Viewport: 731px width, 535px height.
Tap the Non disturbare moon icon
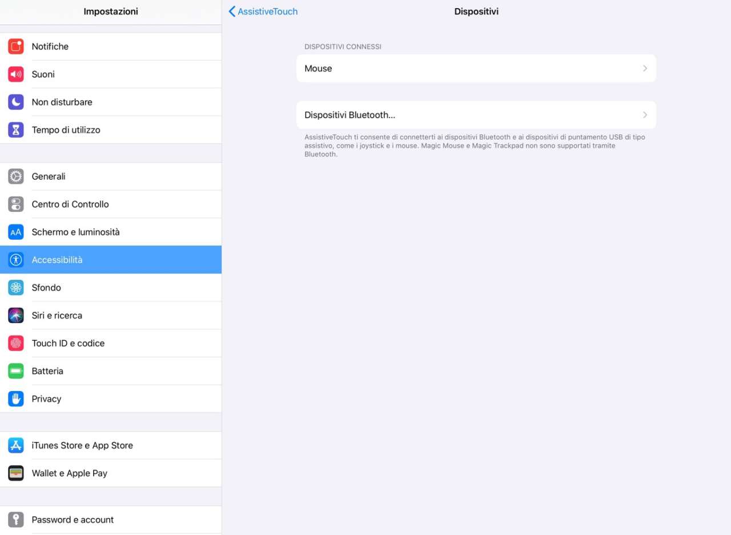[16, 102]
